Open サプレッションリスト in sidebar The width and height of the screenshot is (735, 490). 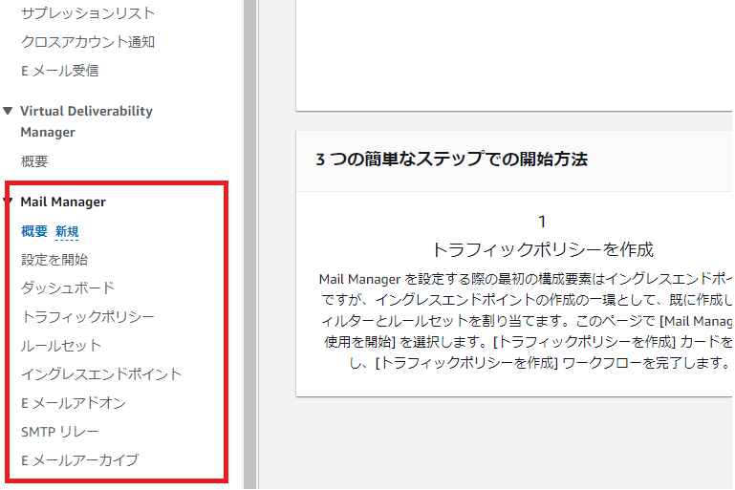point(88,13)
